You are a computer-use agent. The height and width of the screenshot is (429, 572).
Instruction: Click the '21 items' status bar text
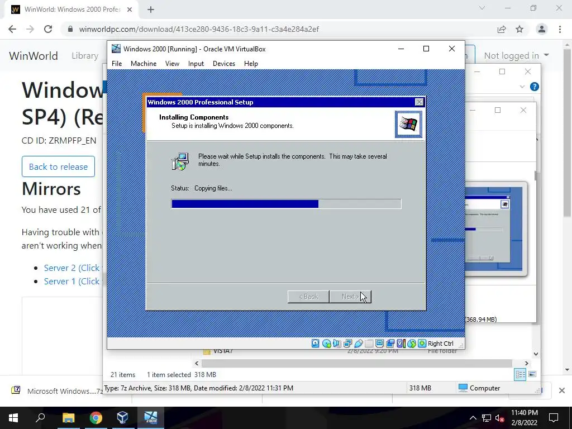(122, 375)
